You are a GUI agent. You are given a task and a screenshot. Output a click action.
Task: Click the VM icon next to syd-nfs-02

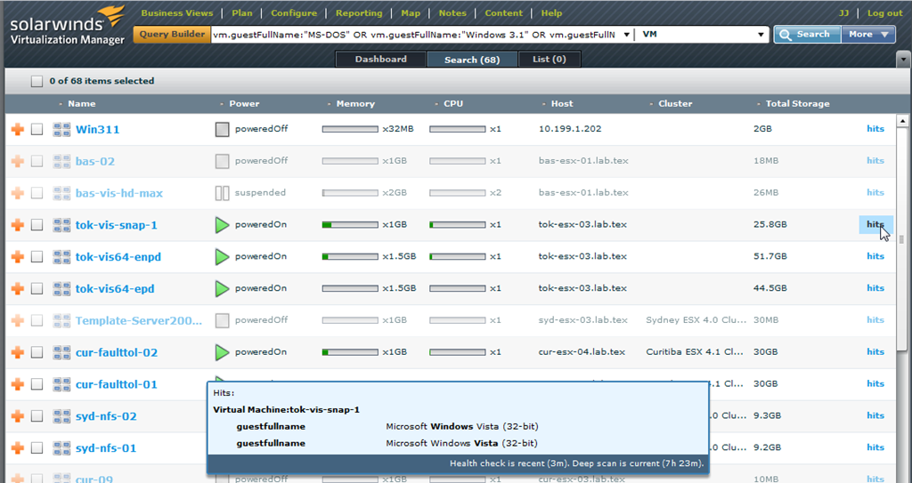[x=61, y=416]
